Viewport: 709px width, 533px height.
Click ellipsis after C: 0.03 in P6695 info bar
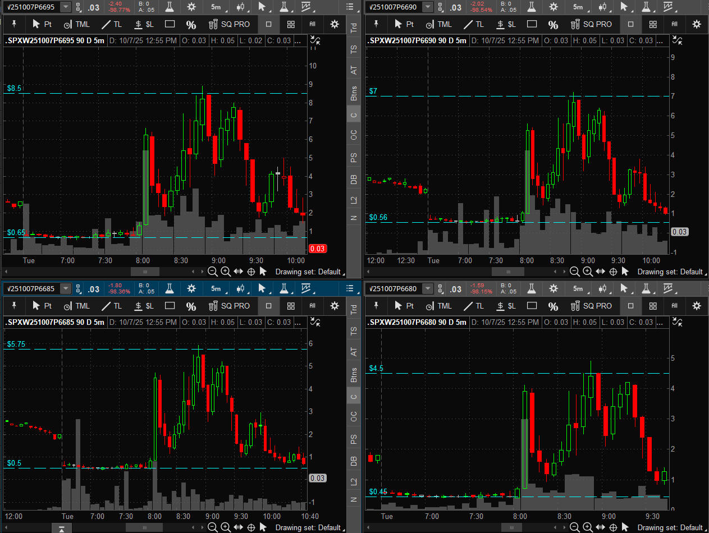click(x=298, y=40)
